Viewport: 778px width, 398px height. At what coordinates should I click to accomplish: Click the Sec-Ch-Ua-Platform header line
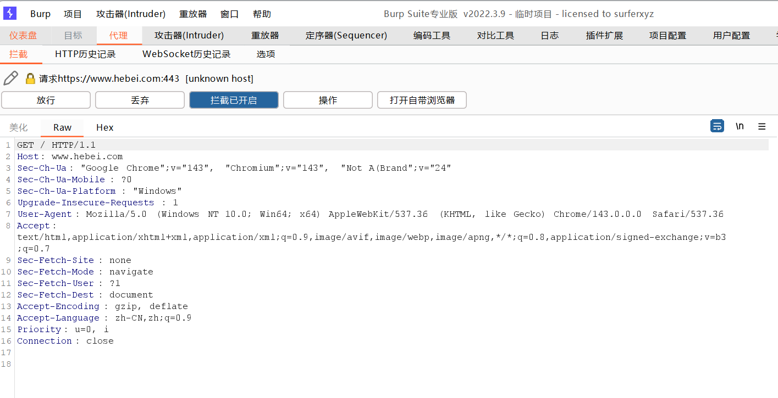coord(100,191)
